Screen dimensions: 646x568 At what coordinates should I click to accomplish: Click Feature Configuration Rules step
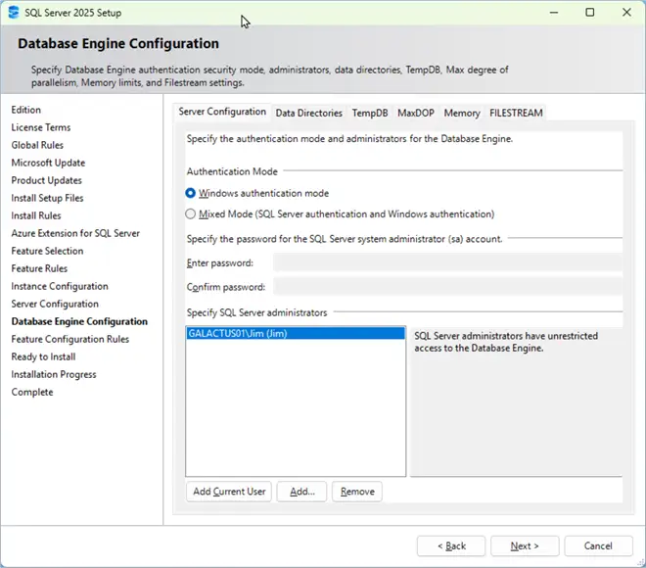point(70,339)
